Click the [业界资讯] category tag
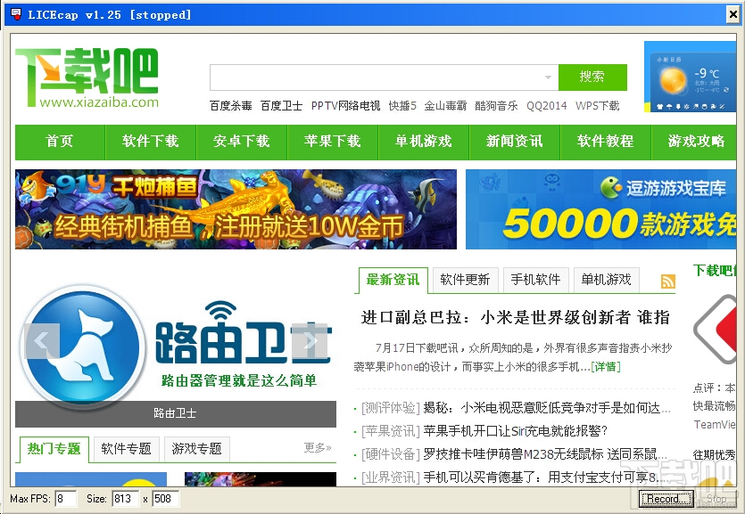 [x=391, y=477]
